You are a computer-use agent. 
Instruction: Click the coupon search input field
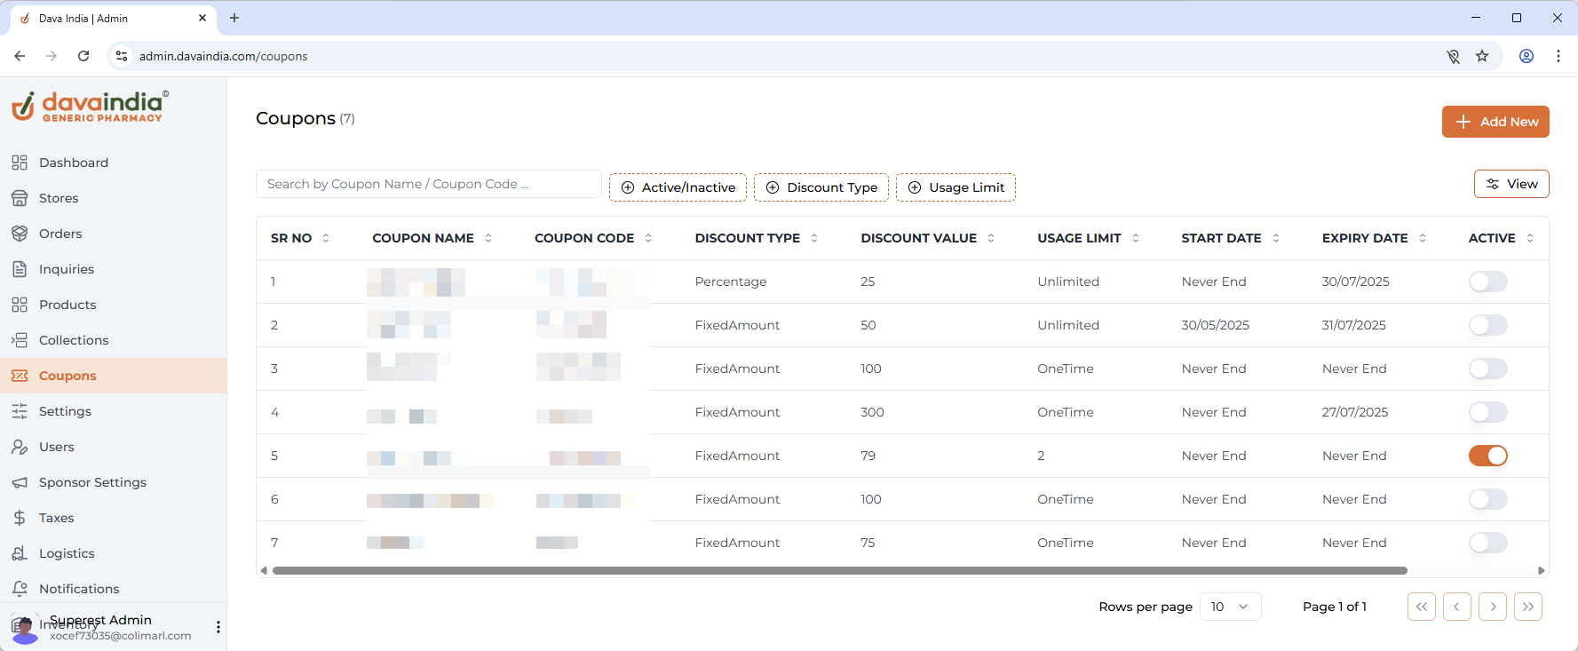429,184
